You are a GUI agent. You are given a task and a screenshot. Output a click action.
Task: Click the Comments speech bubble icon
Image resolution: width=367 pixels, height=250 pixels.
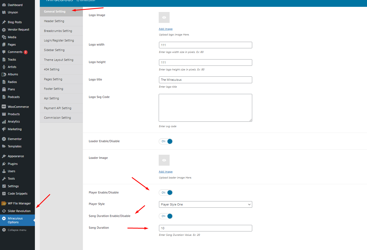coord(4,52)
